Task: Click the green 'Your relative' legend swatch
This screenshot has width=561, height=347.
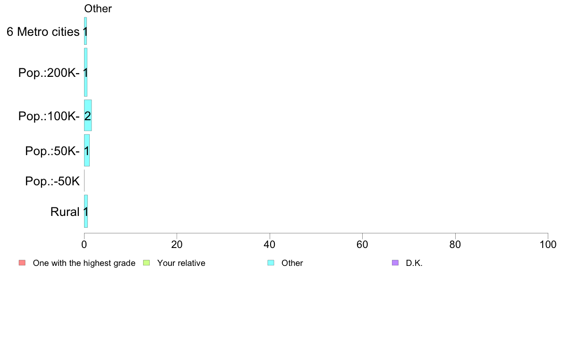Action: pos(146,263)
